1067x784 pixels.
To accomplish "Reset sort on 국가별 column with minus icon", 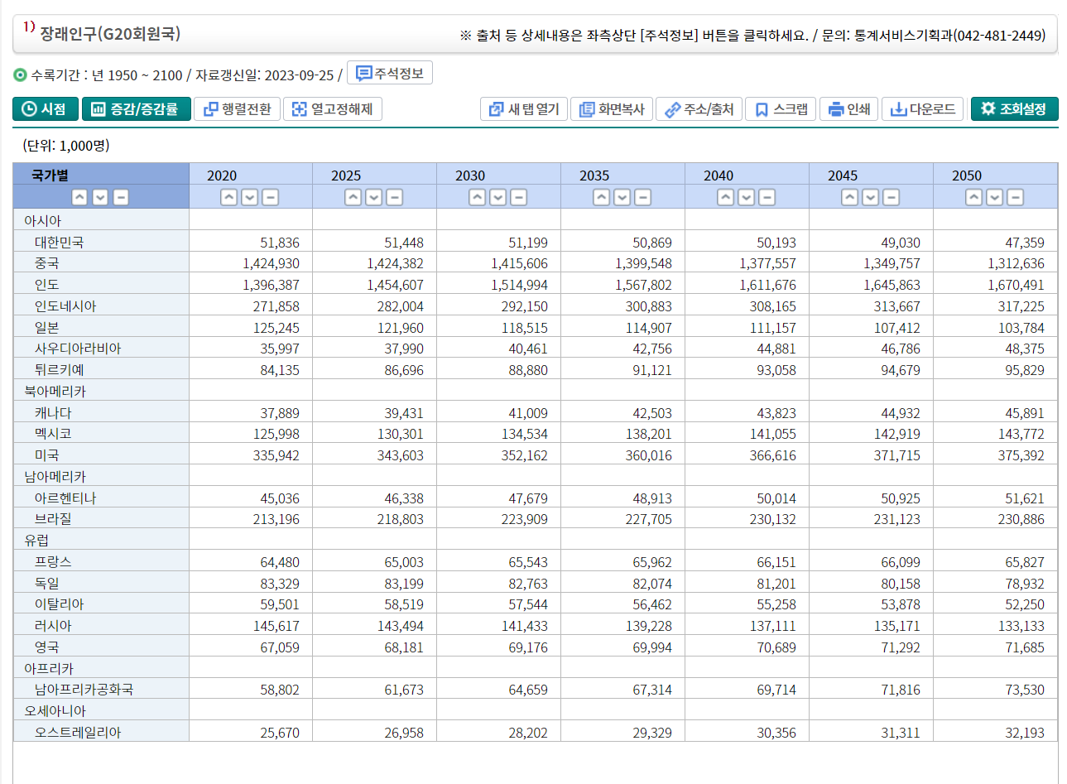I will click(121, 197).
